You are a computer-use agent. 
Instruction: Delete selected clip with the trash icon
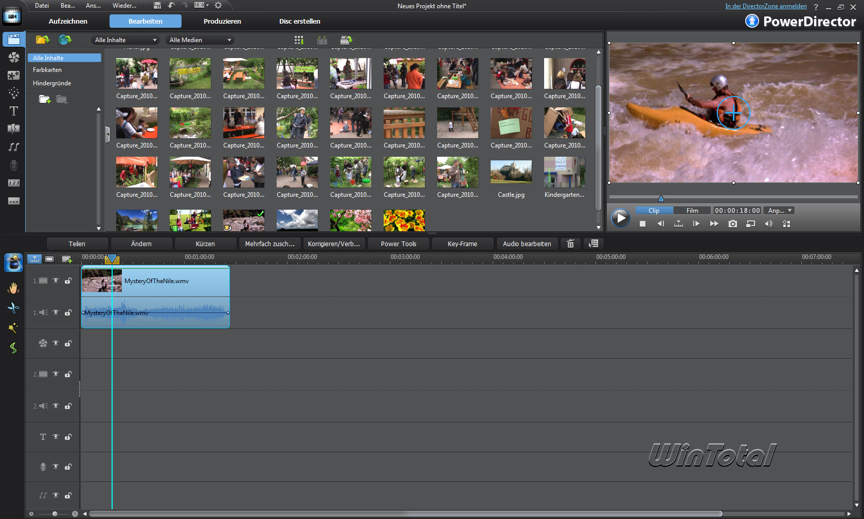tap(570, 244)
